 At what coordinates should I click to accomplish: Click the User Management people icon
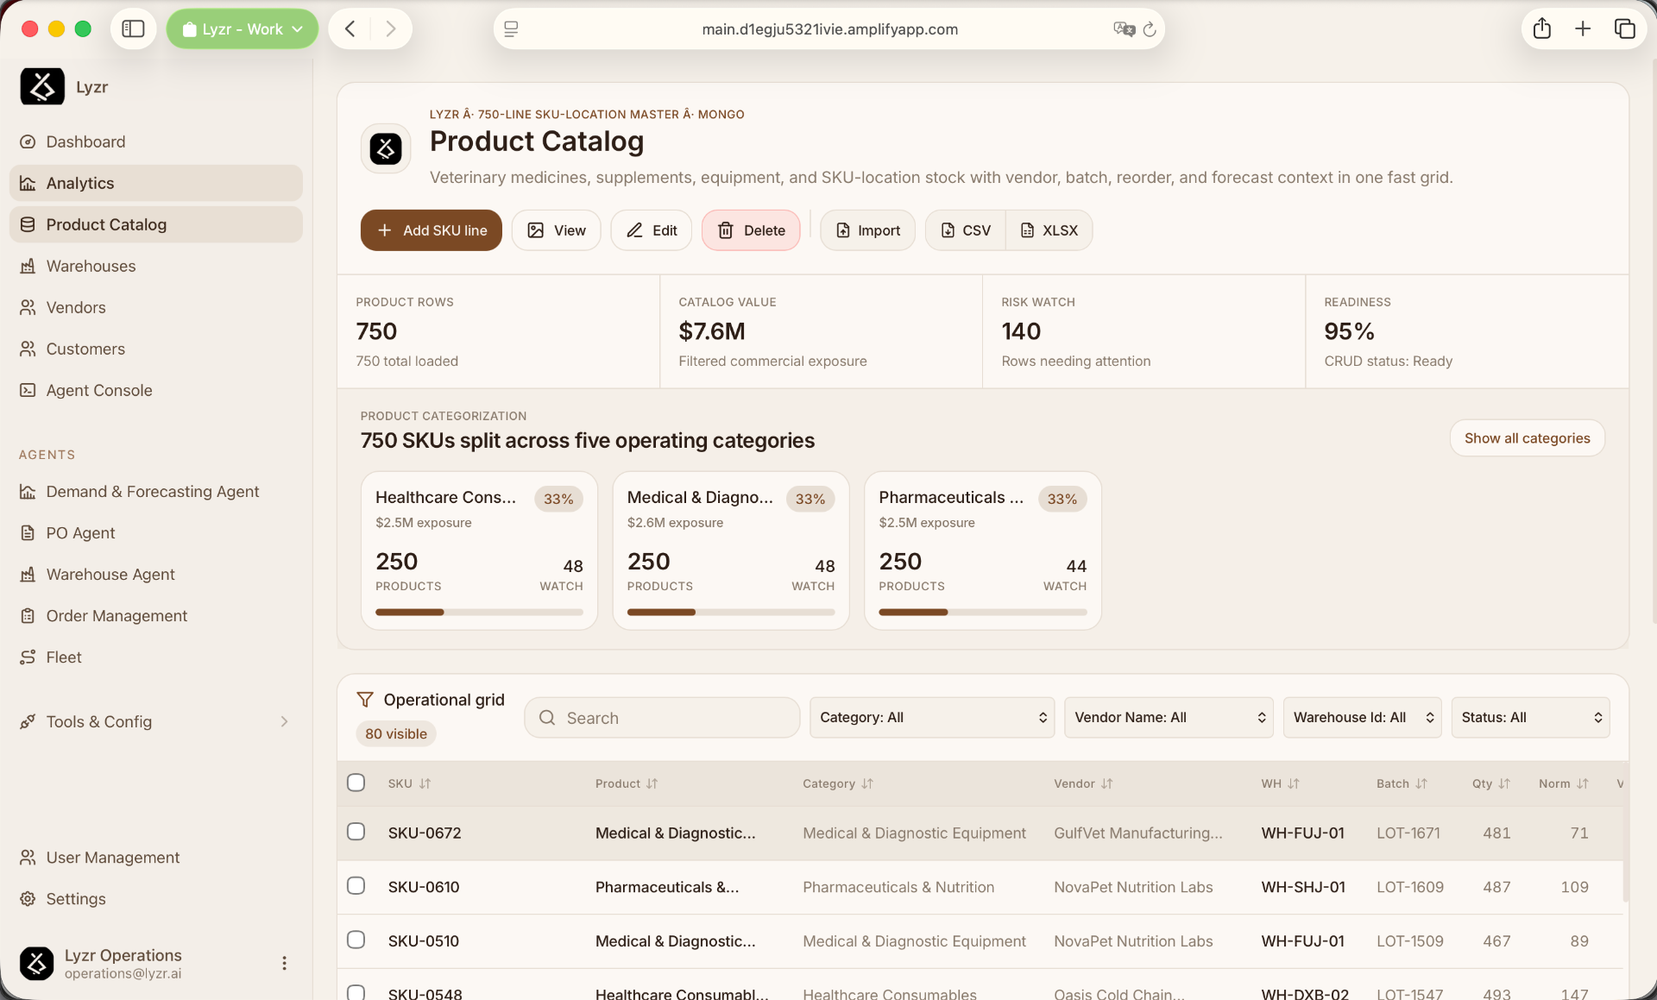point(28,857)
